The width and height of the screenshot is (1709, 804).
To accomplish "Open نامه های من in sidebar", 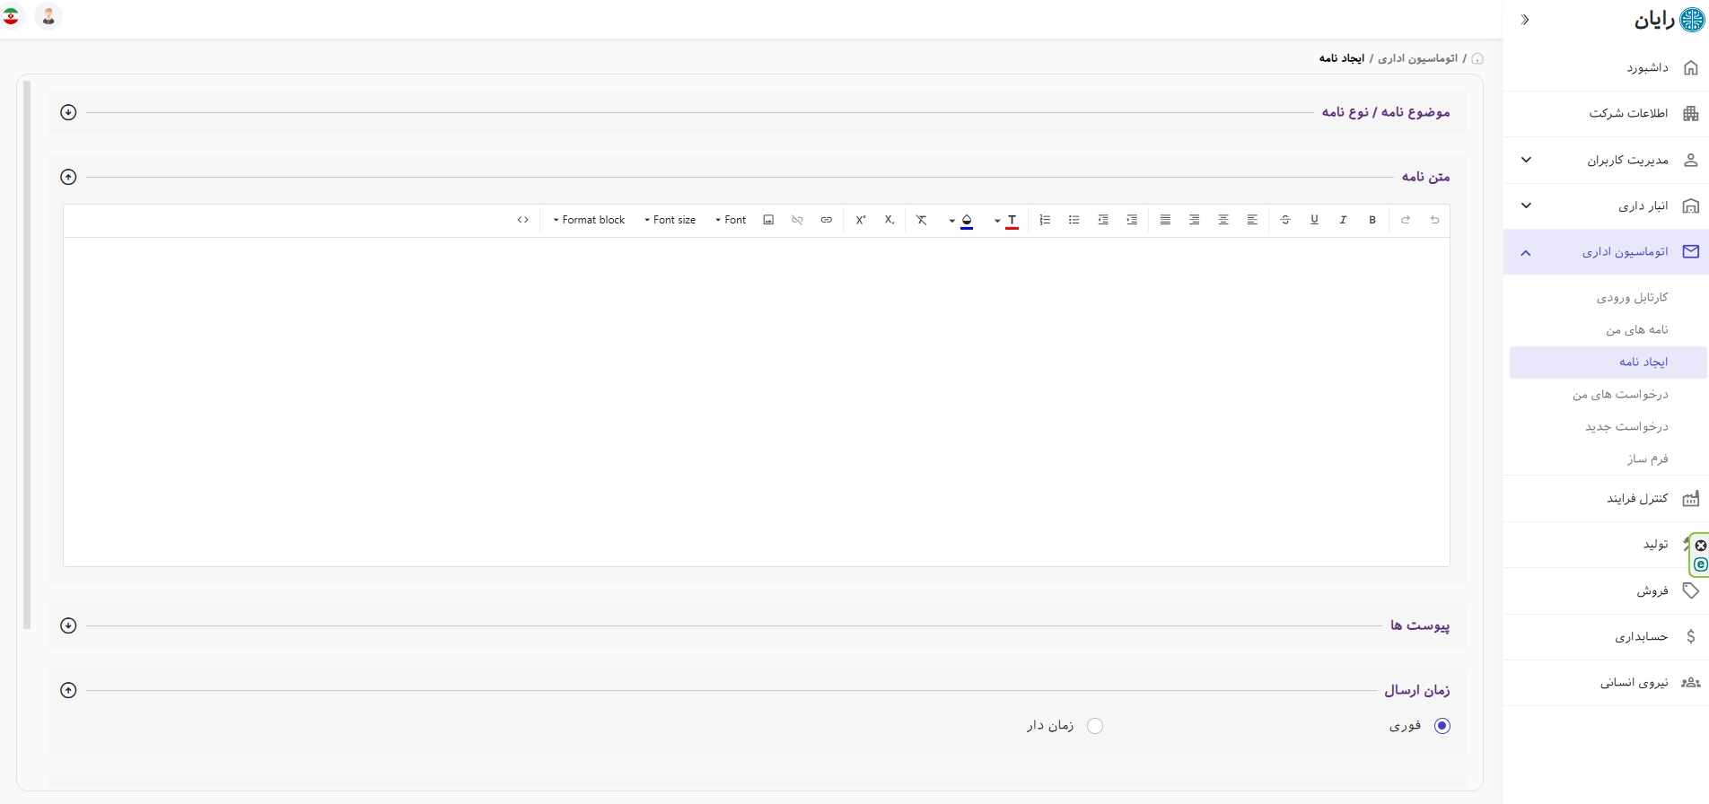I will pyautogui.click(x=1637, y=329).
